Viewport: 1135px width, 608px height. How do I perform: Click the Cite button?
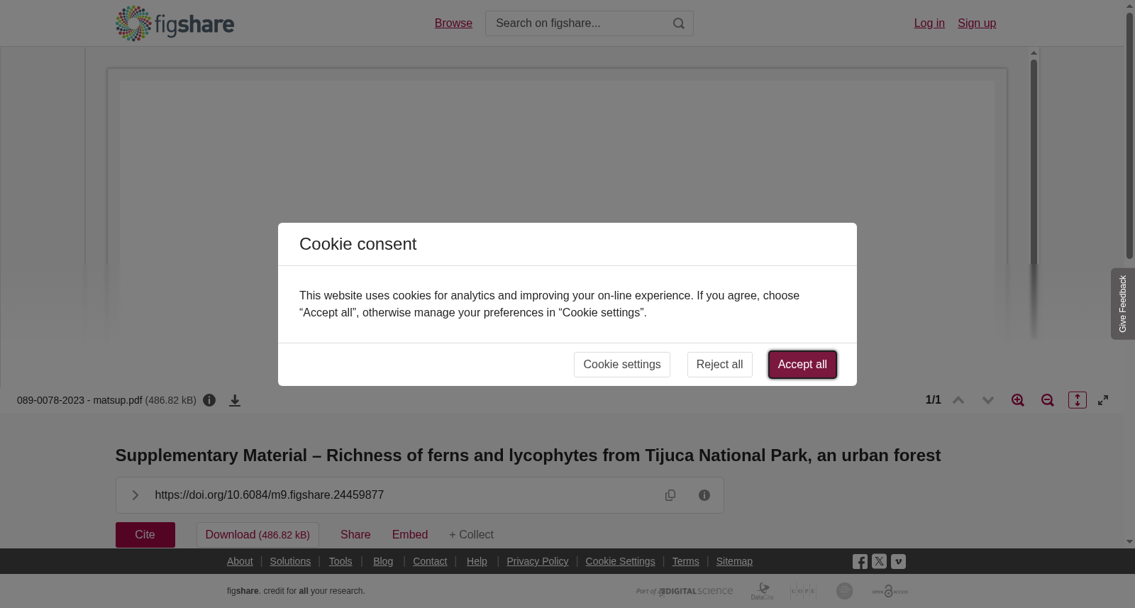coord(145,535)
